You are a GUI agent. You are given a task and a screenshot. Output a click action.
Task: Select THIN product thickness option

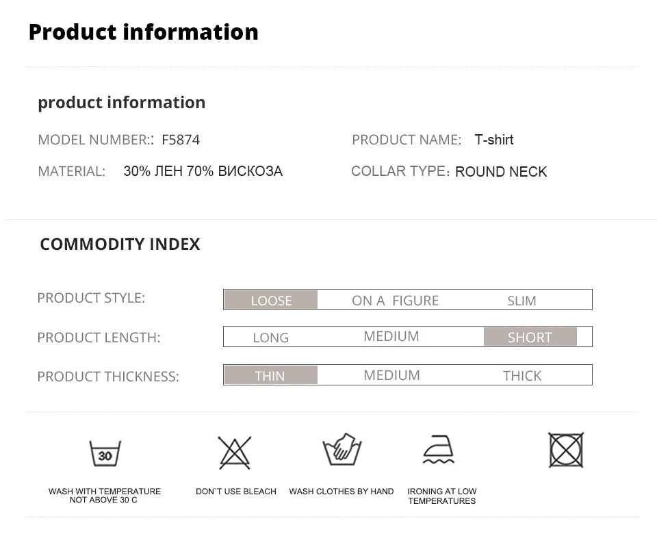(x=270, y=376)
